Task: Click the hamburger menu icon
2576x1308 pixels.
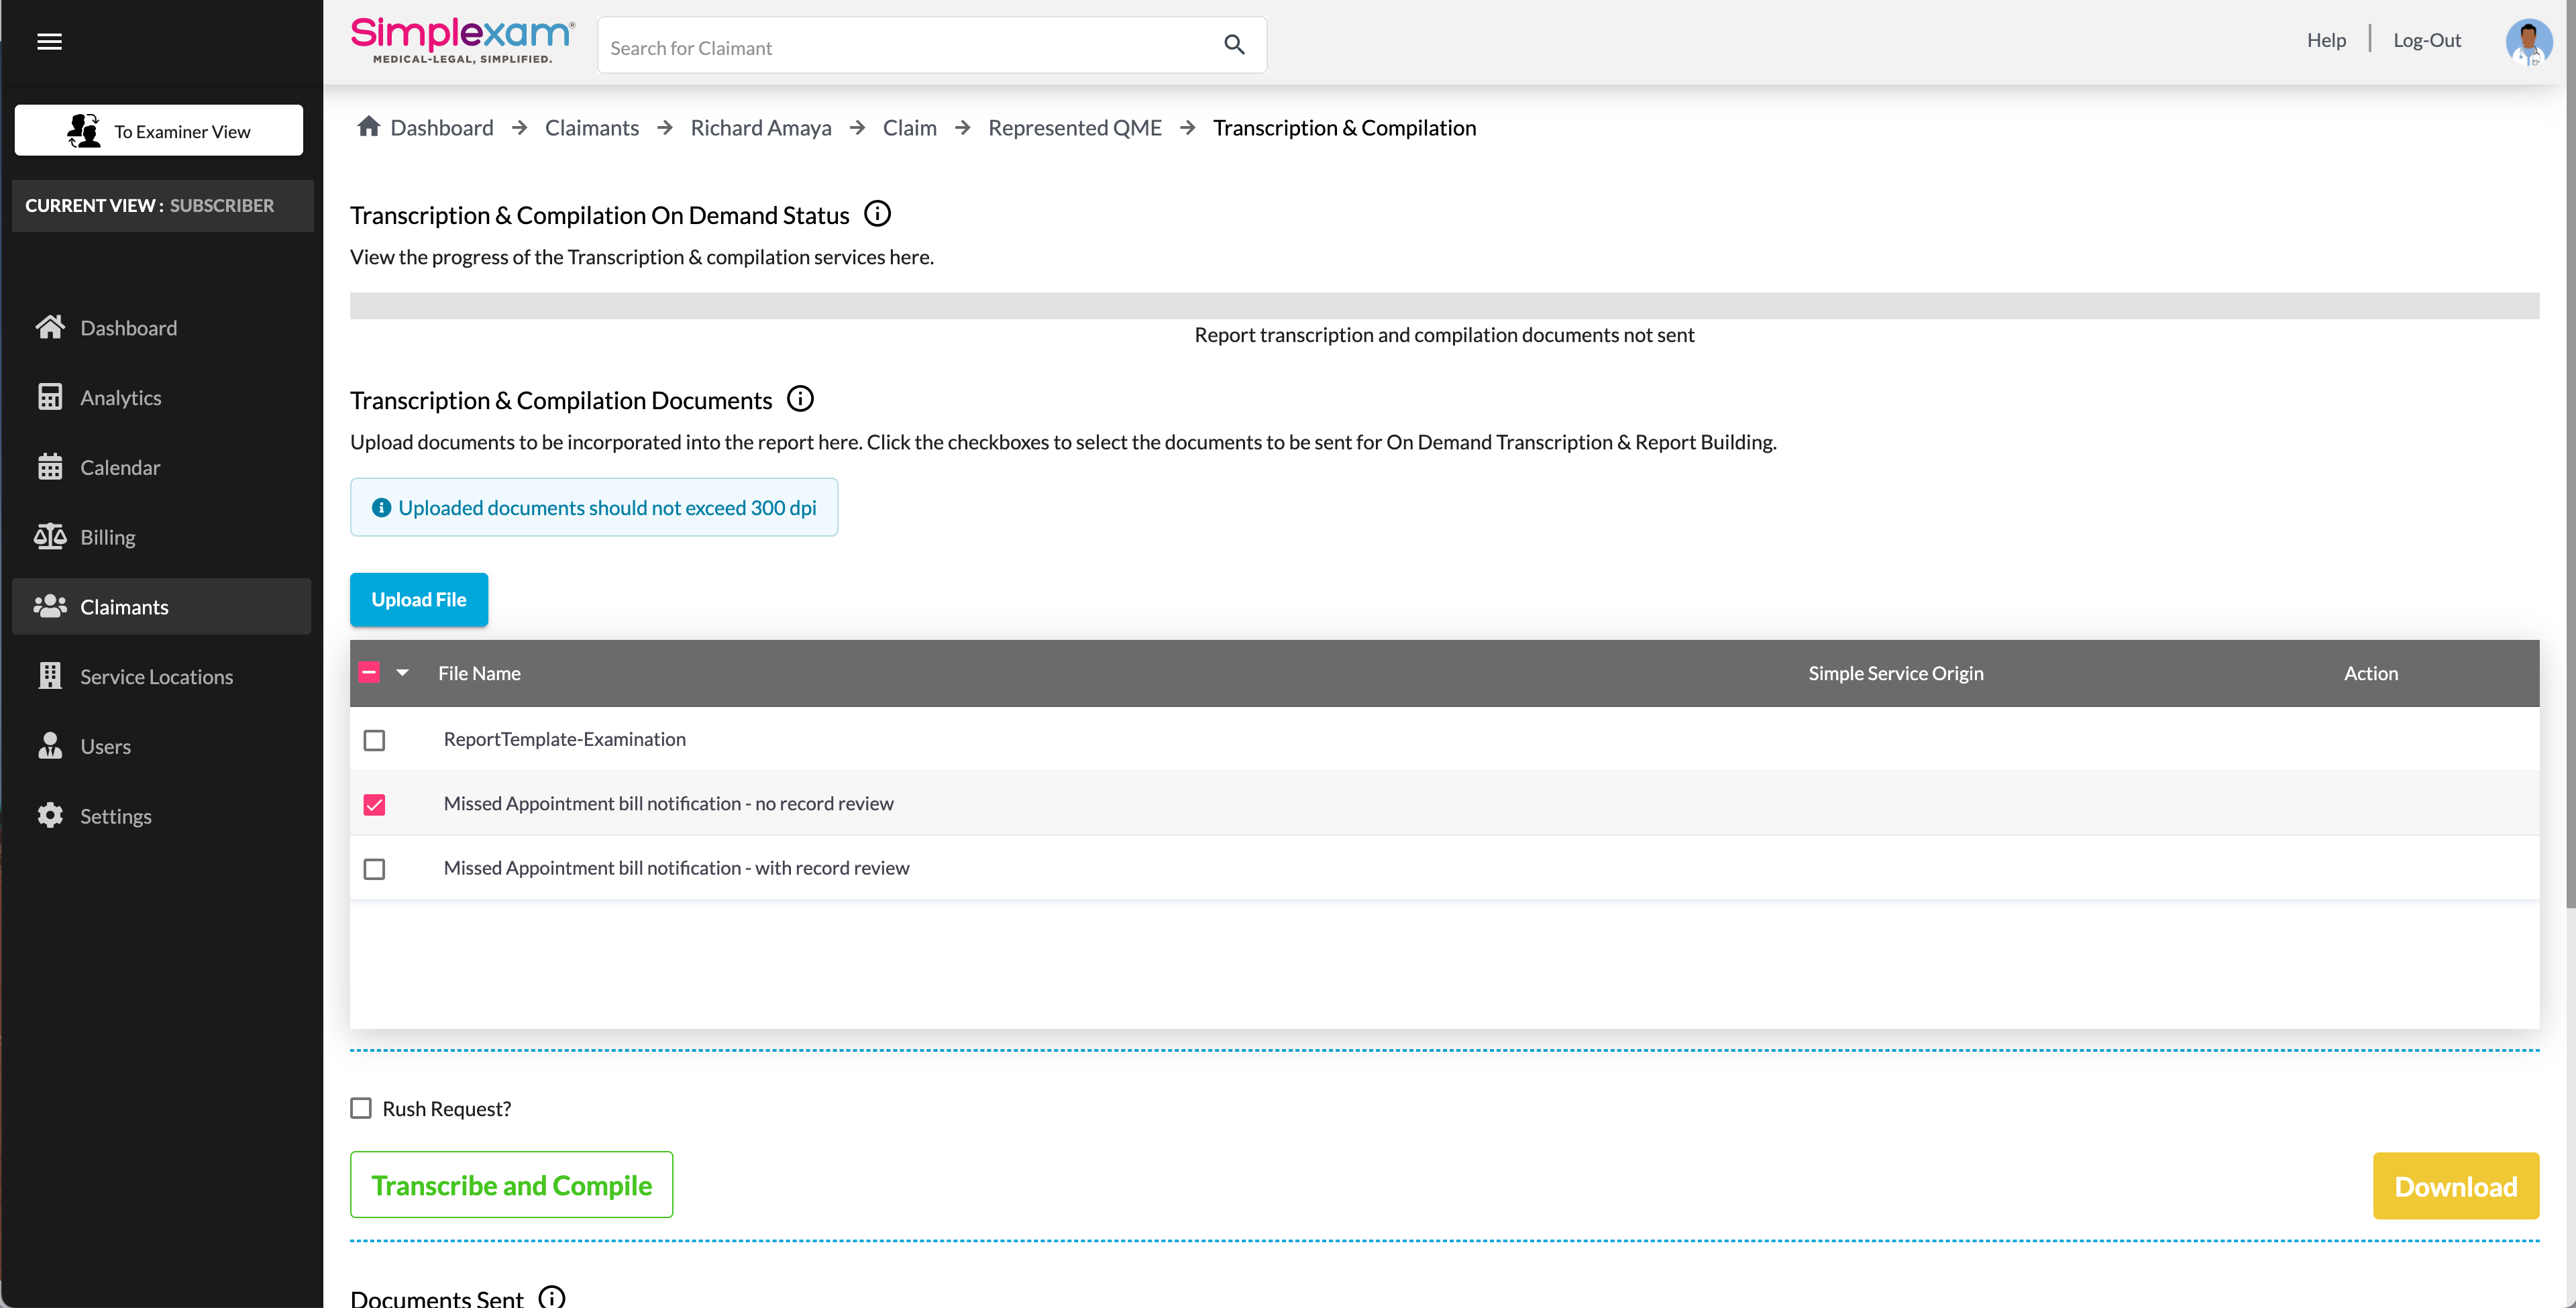Action: 49,41
